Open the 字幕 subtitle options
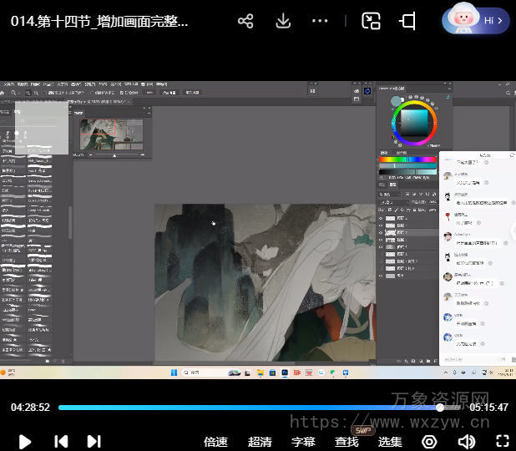Screen dimensions: 516x451 coord(303,442)
